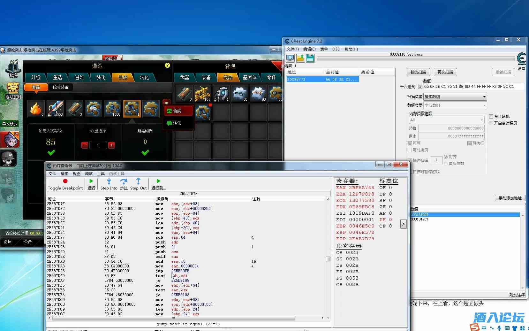Expand registers panel with the arrow button
Image resolution: width=529 pixels, height=331 pixels.
[403, 224]
